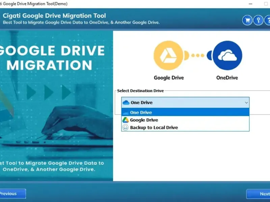Click the Select Destination Drive label
The width and height of the screenshot is (270, 202).
coord(140,91)
